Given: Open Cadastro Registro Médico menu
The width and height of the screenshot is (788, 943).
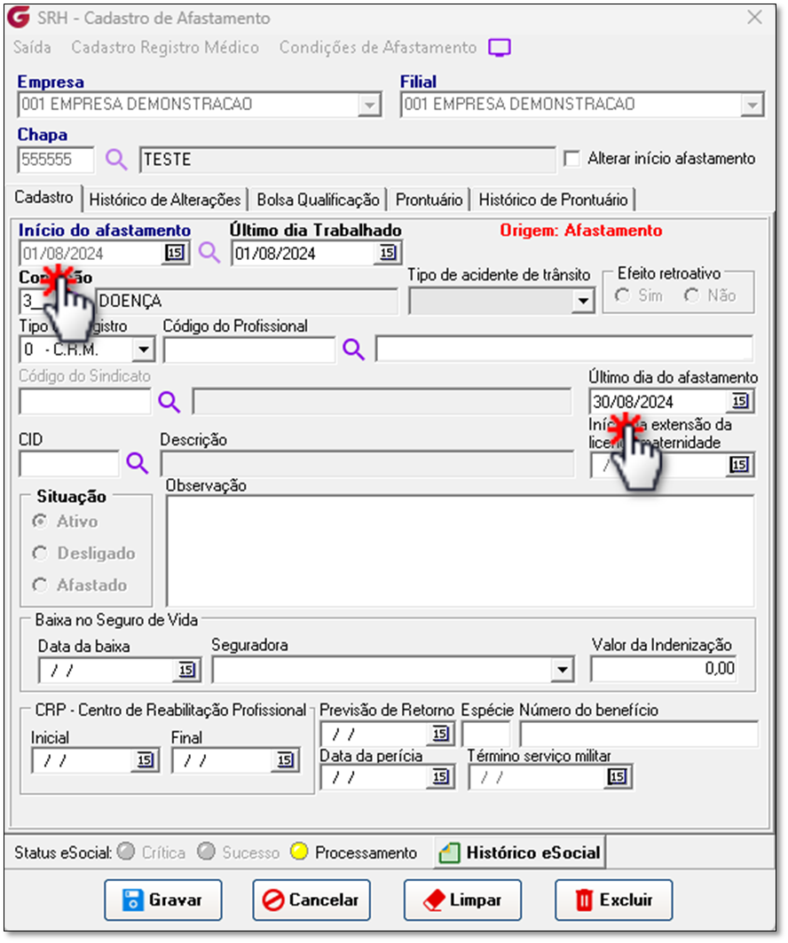Looking at the screenshot, I should point(165,48).
